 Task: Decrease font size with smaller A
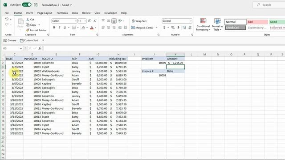click(x=95, y=21)
